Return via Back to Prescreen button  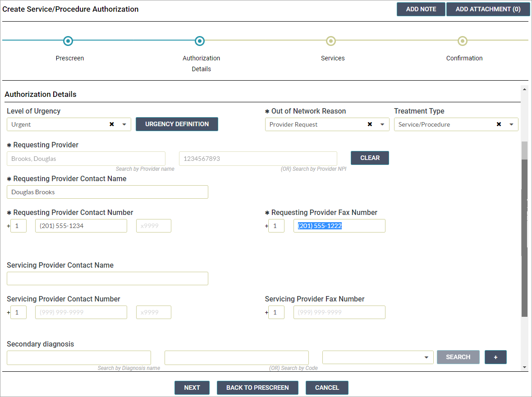(257, 388)
